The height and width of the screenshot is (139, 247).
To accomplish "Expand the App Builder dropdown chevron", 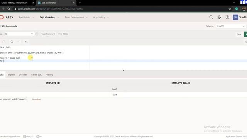I will pos(33,17).
